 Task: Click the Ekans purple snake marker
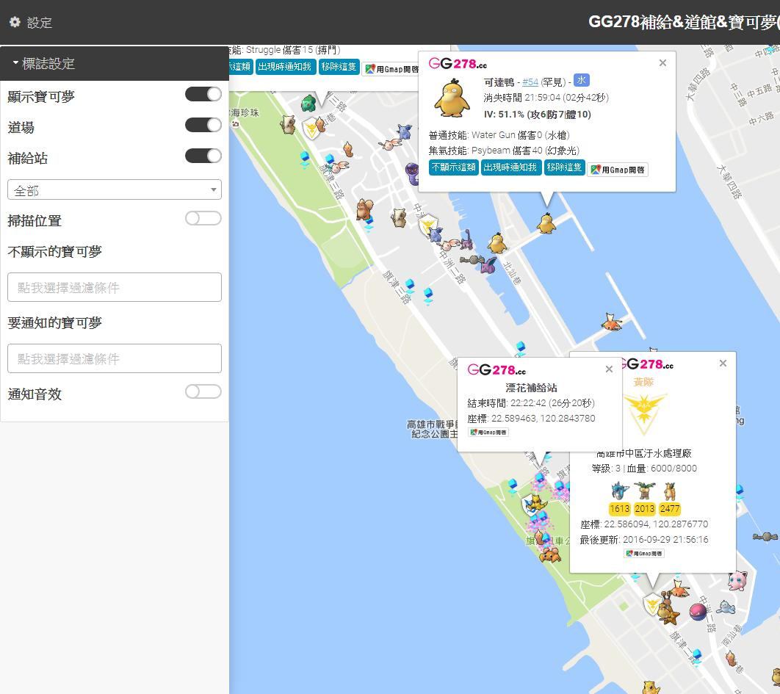(412, 173)
